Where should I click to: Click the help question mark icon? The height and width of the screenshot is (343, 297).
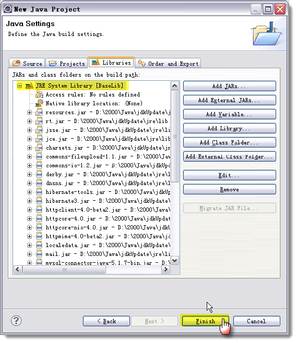(x=16, y=321)
